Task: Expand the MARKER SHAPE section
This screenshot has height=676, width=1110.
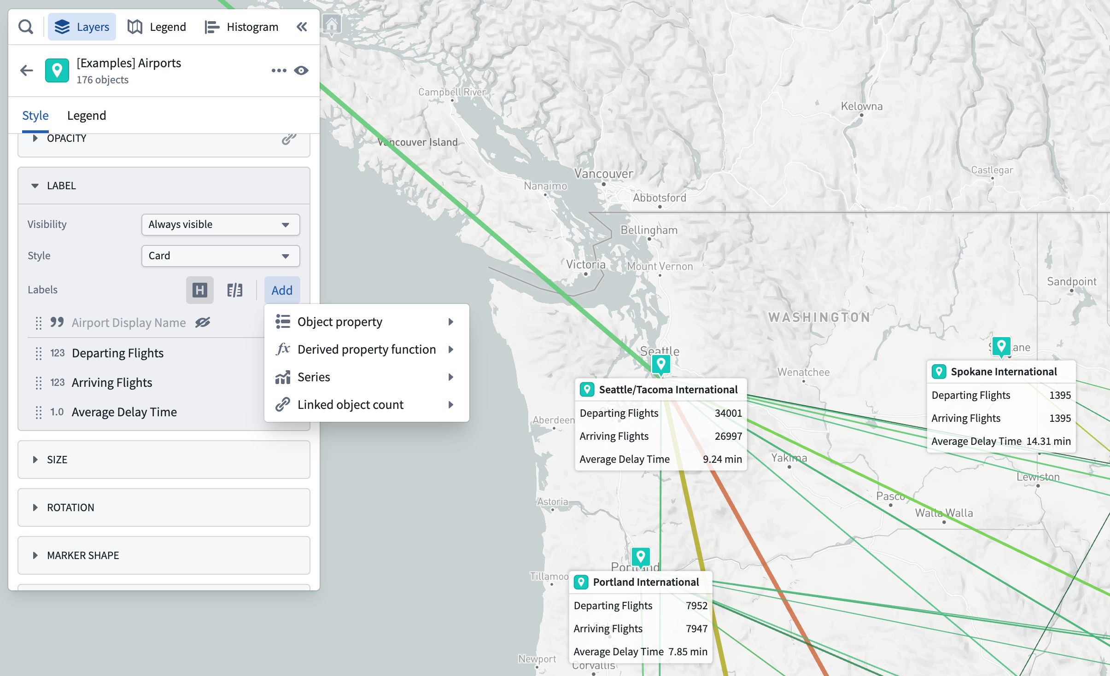Action: coord(164,555)
